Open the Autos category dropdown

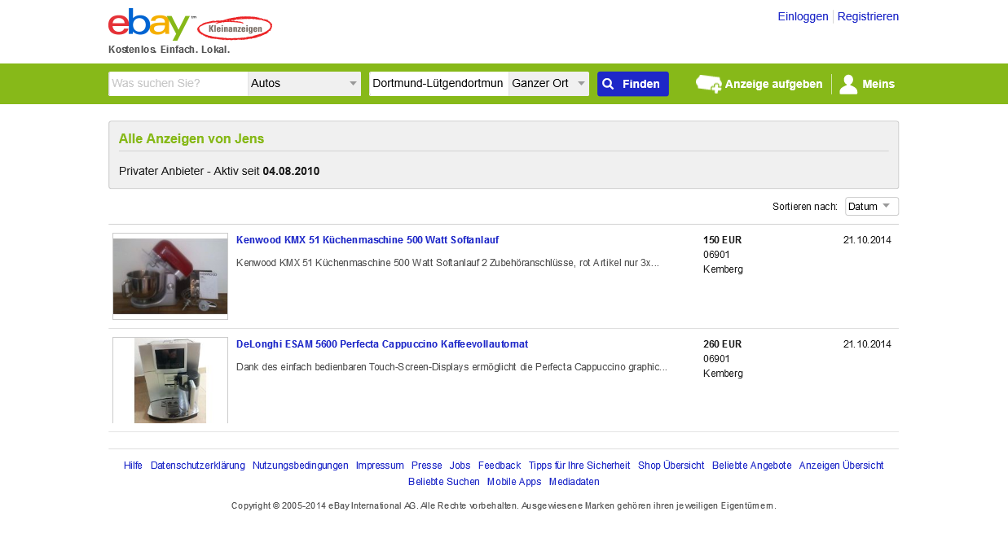coord(305,84)
